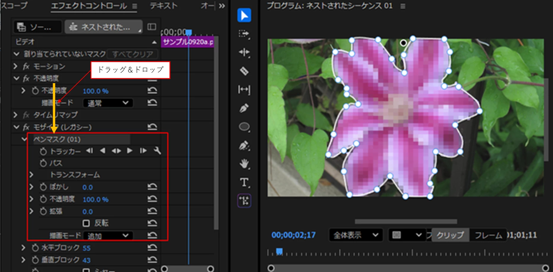This screenshot has width=553, height=272.
Task: Select the Ripple Edit tool
Action: (244, 53)
